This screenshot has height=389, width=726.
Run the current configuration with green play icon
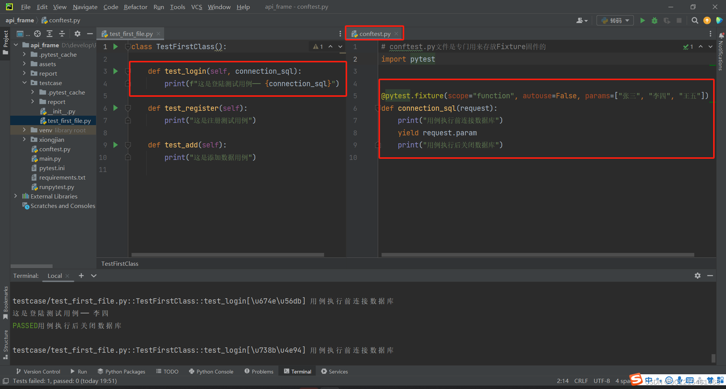[642, 20]
